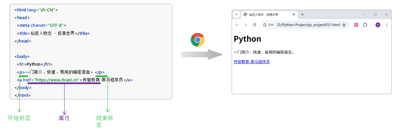Click the globe favicon on the tab
The height and width of the screenshot is (129, 395).
coord(245,14)
